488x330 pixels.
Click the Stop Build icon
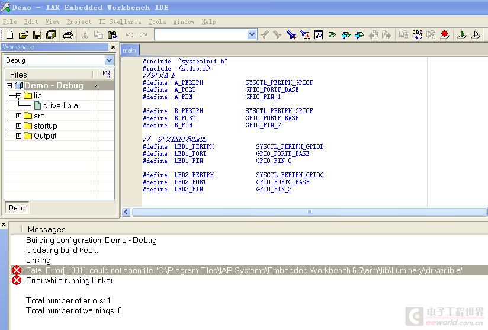click(x=431, y=34)
